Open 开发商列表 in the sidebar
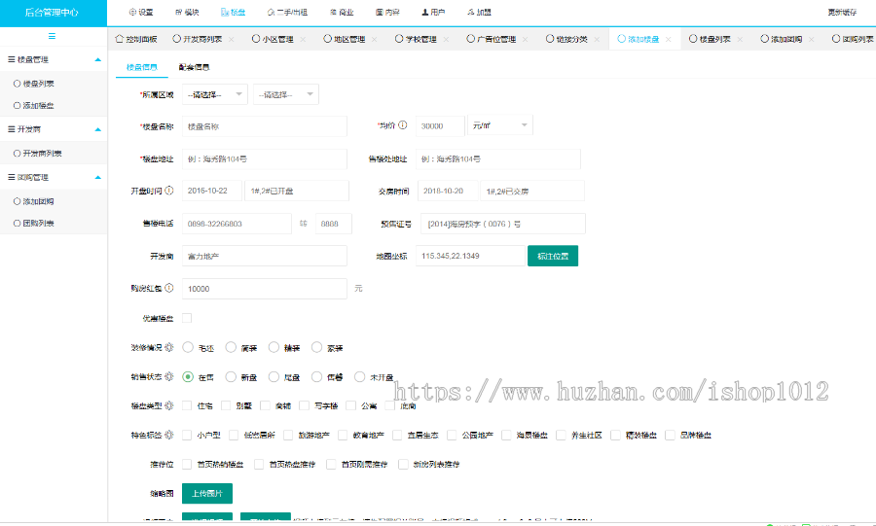This screenshot has height=526, width=876. point(43,154)
